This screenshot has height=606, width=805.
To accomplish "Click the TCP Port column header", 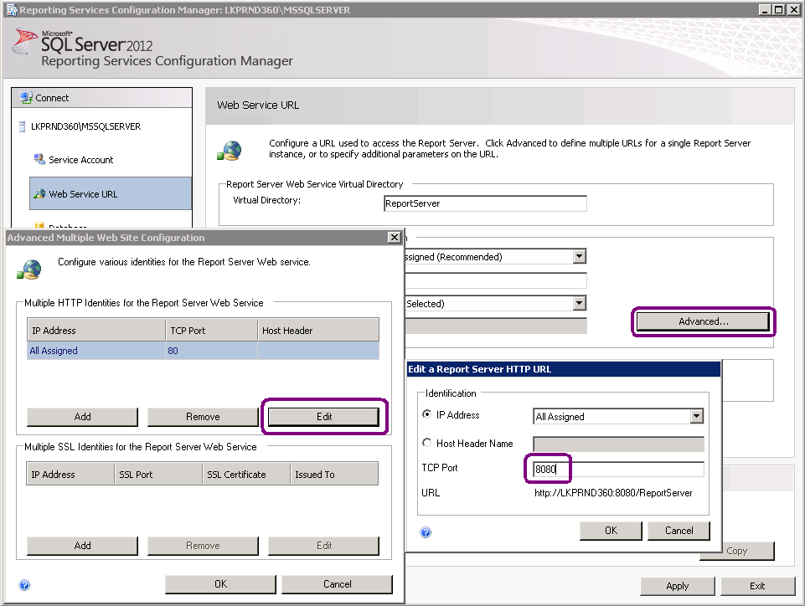I will (x=211, y=331).
